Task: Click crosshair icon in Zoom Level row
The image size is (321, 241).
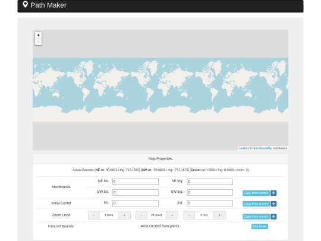Action: coord(273,217)
